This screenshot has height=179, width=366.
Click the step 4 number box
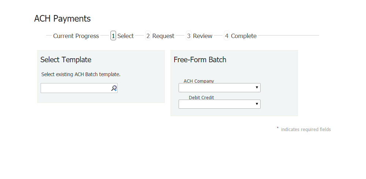(227, 36)
